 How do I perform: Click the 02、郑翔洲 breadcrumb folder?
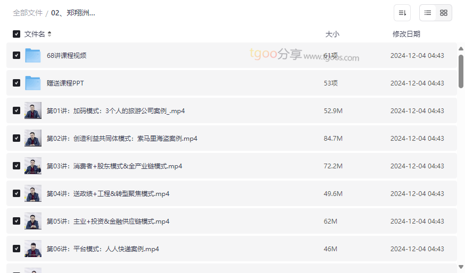73,13
